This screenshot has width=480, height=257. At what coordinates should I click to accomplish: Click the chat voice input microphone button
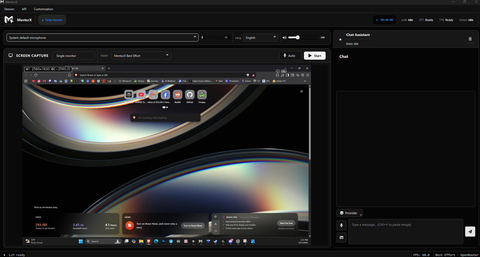coord(341,225)
